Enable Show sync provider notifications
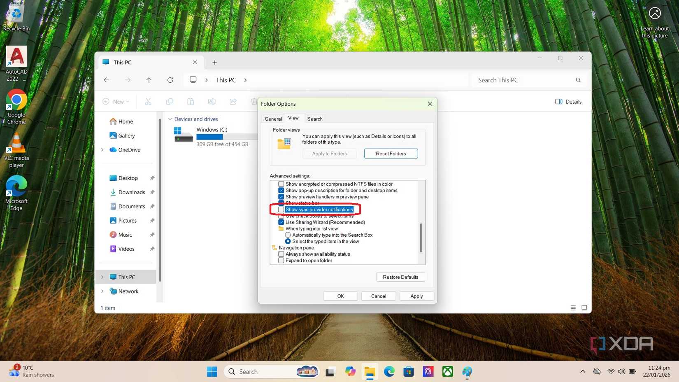Screen dimensions: 679x382 (x=281, y=210)
